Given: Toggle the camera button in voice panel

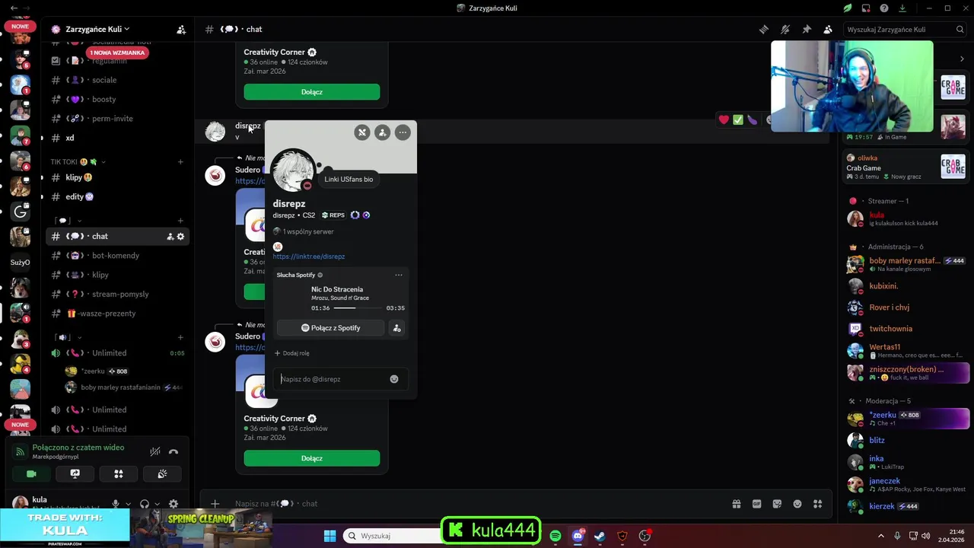Looking at the screenshot, I should tap(31, 473).
